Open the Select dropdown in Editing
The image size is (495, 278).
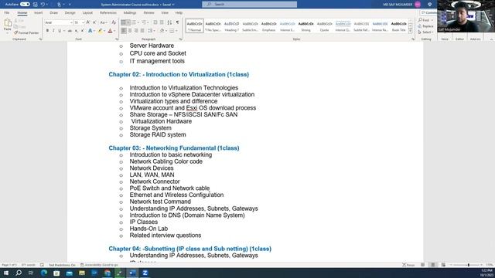point(425,32)
